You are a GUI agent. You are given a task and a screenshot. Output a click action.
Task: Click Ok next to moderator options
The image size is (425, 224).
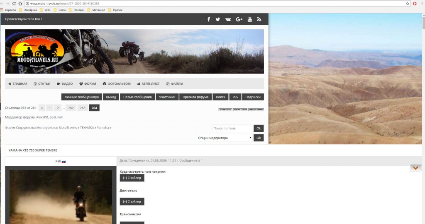[259, 138]
